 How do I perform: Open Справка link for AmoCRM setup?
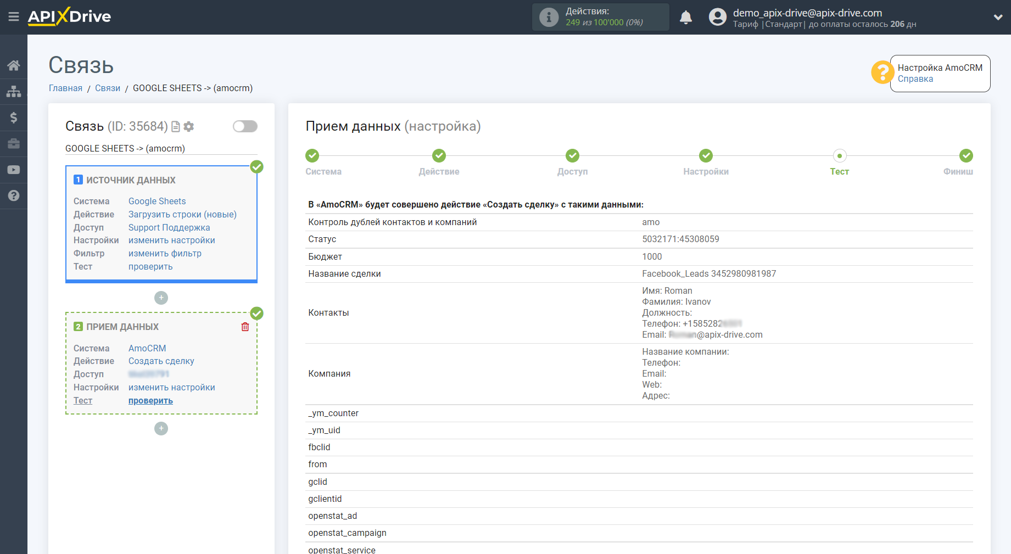pos(915,79)
